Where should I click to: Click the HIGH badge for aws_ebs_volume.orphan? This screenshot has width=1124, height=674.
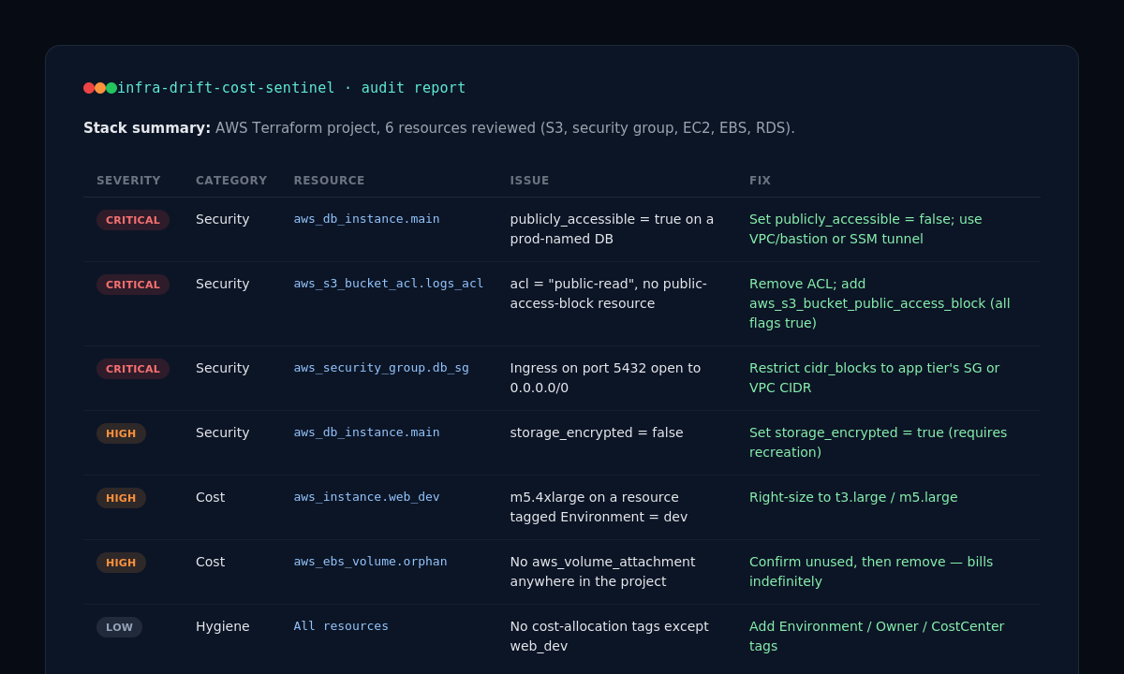click(121, 563)
